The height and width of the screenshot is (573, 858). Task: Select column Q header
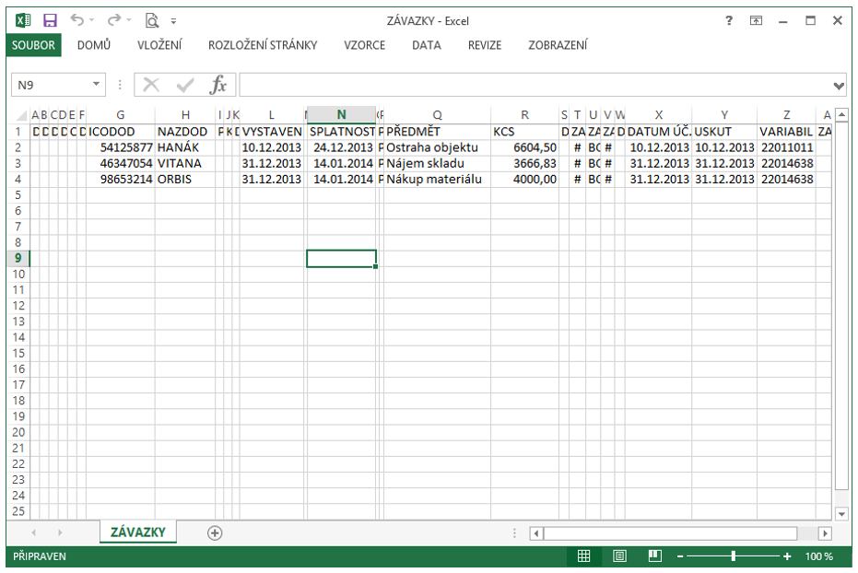[x=437, y=115]
